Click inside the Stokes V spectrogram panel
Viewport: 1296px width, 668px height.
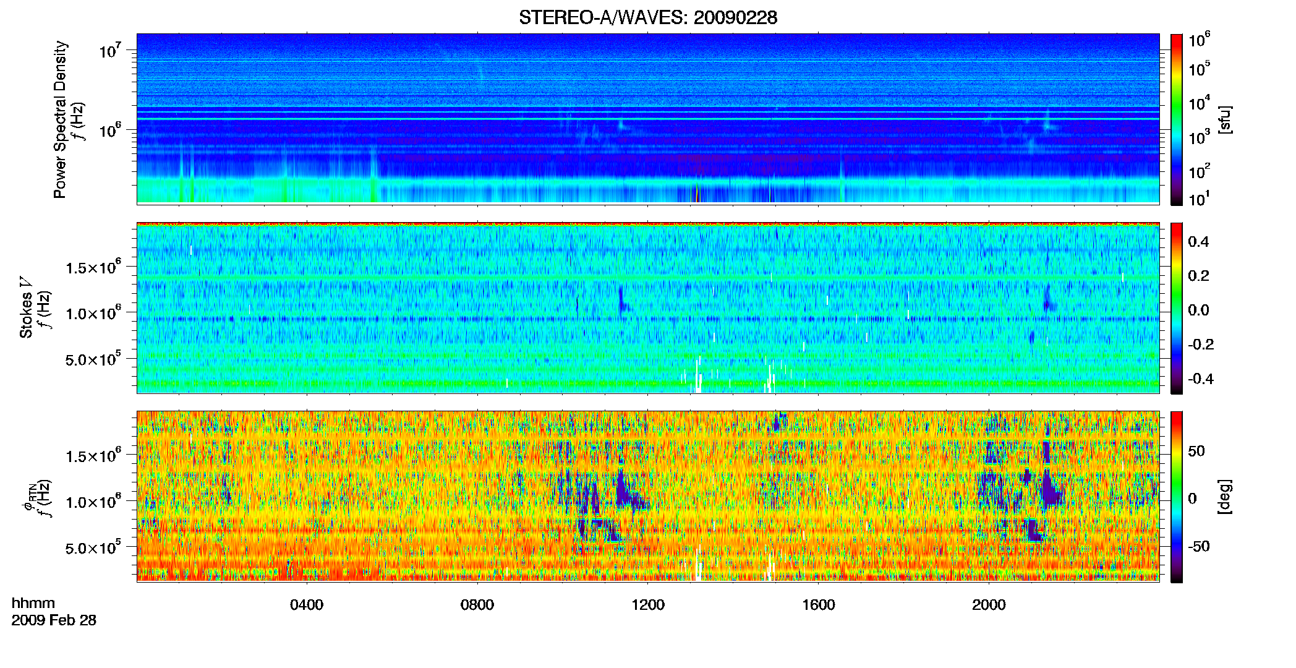click(648, 308)
